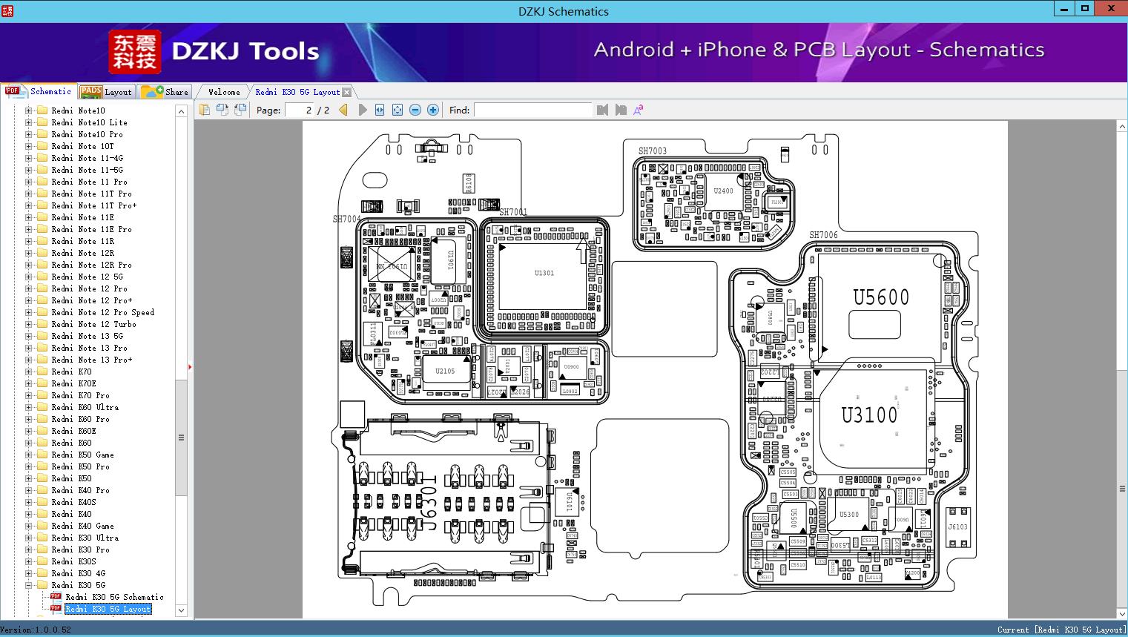Expand the Redmi K40 Game node
The height and width of the screenshot is (637, 1128).
(x=28, y=526)
